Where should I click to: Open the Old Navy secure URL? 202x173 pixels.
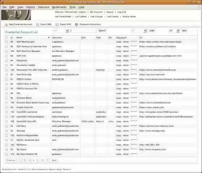pos(156,126)
